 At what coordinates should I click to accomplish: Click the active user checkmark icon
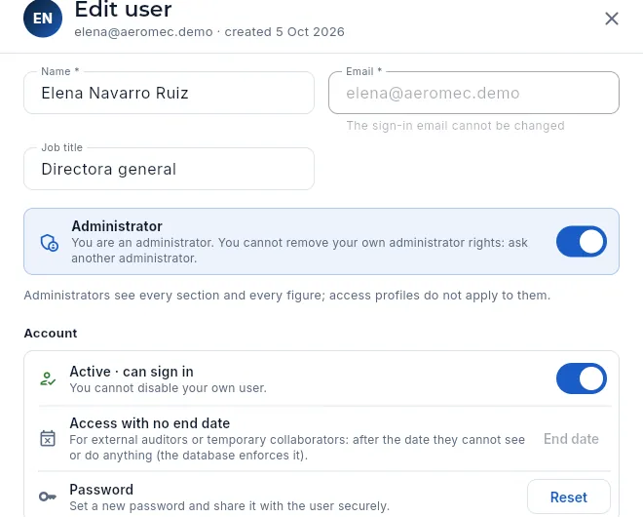coord(48,378)
